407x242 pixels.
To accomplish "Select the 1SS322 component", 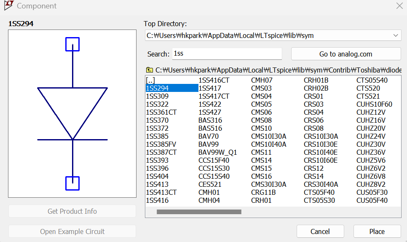I will (x=157, y=105).
